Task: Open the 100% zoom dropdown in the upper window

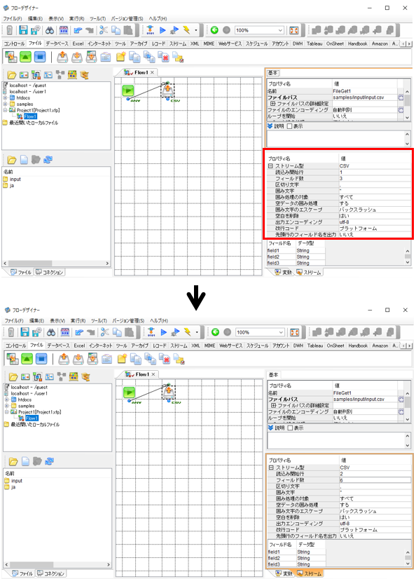Action: (280, 30)
